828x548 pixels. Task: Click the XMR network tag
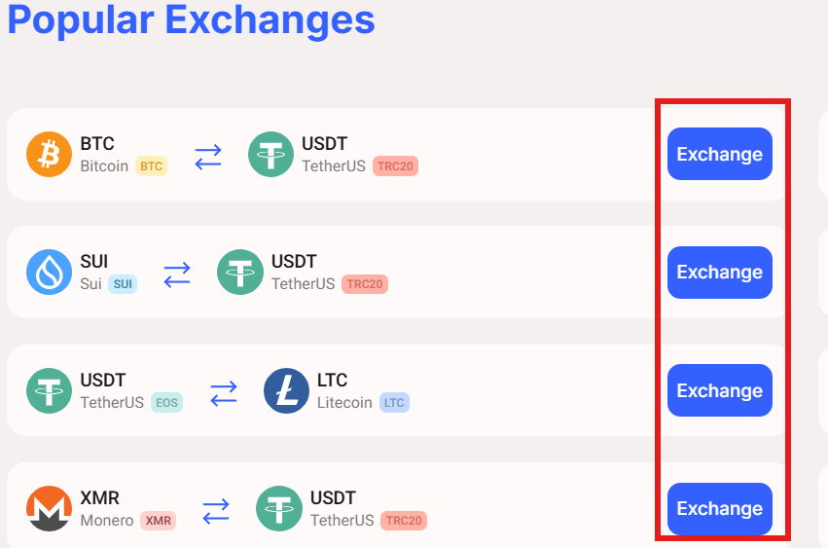point(159,521)
